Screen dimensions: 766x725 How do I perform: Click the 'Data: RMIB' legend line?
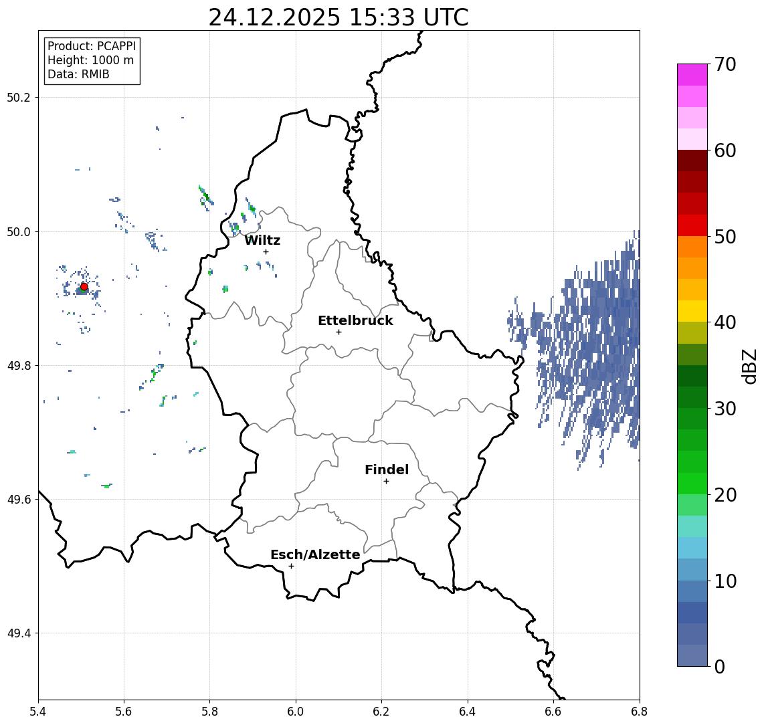click(78, 74)
